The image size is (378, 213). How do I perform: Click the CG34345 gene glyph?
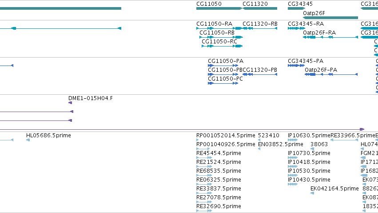tap(297, 8)
